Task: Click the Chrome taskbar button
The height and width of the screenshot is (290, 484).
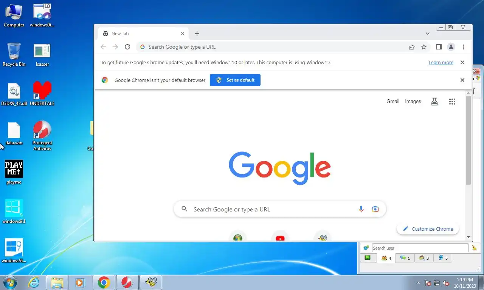Action: click(x=104, y=282)
